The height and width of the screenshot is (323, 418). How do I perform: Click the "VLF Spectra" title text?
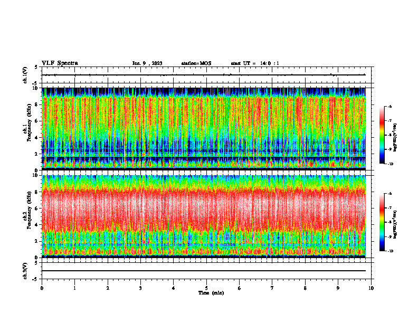pyautogui.click(x=60, y=63)
